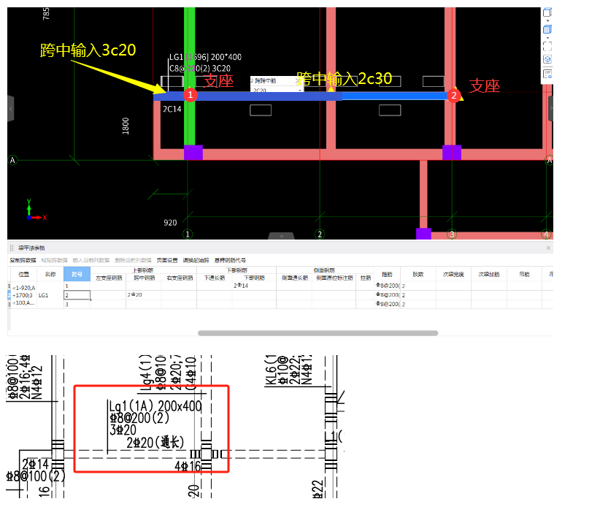Image resolution: width=600 pixels, height=526 pixels.
Task: Close the beam table panel
Action: point(548,248)
